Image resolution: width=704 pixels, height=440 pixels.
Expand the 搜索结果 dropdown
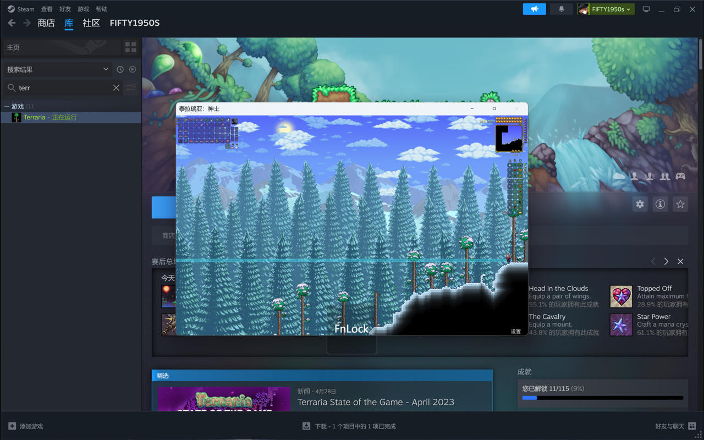tap(106, 69)
